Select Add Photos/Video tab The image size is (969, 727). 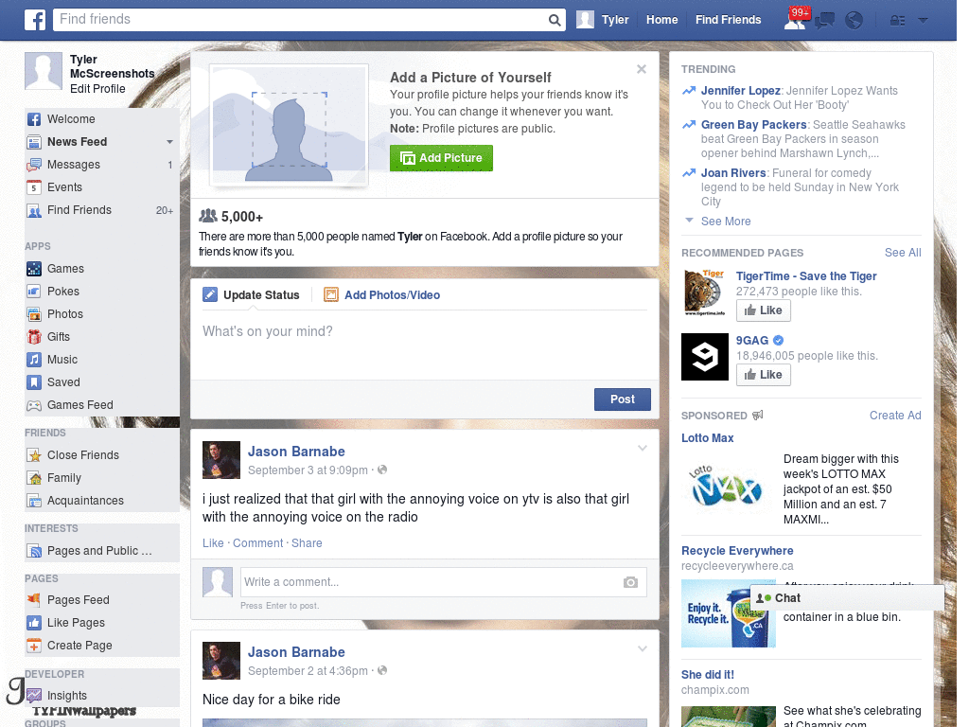point(382,295)
